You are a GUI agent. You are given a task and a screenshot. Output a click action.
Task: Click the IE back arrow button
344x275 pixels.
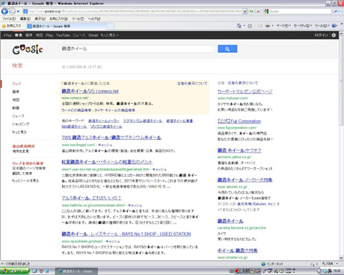(x=4, y=11)
